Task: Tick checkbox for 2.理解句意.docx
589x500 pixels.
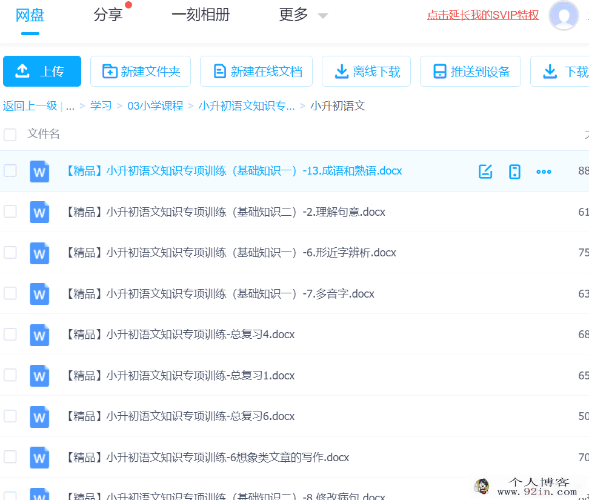Action: coord(10,212)
